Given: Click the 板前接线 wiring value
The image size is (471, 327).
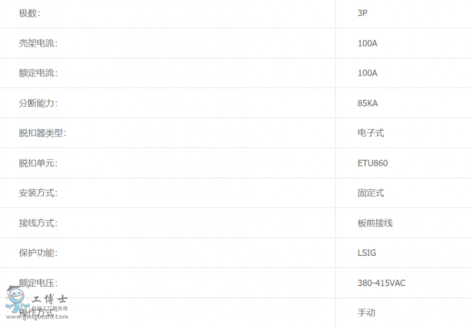Looking at the screenshot, I should coord(375,223).
